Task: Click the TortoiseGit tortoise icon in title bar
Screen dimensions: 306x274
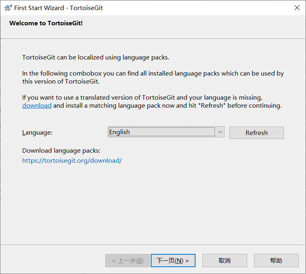Action: pos(8,8)
